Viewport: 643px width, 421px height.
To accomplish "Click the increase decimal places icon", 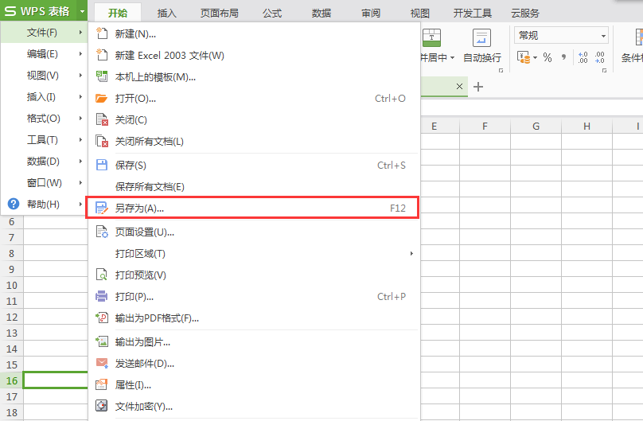I will (x=583, y=58).
